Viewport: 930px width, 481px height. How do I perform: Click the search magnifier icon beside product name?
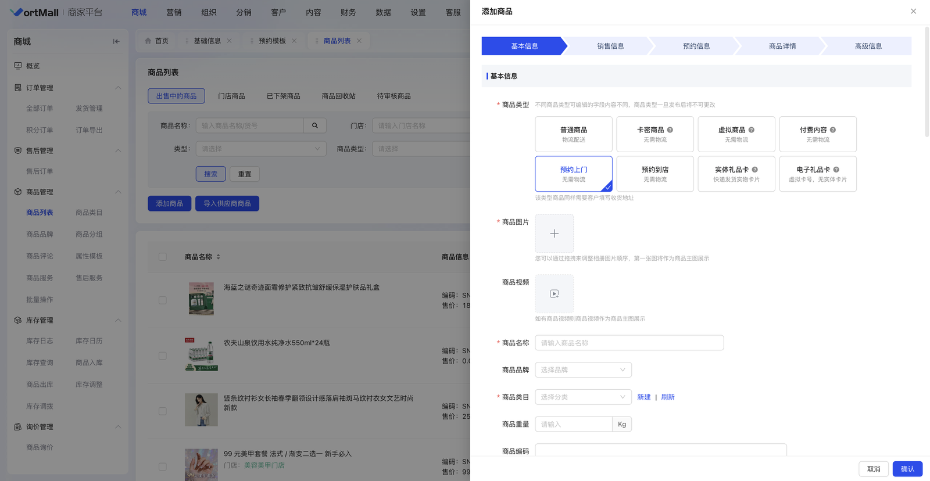(x=315, y=125)
